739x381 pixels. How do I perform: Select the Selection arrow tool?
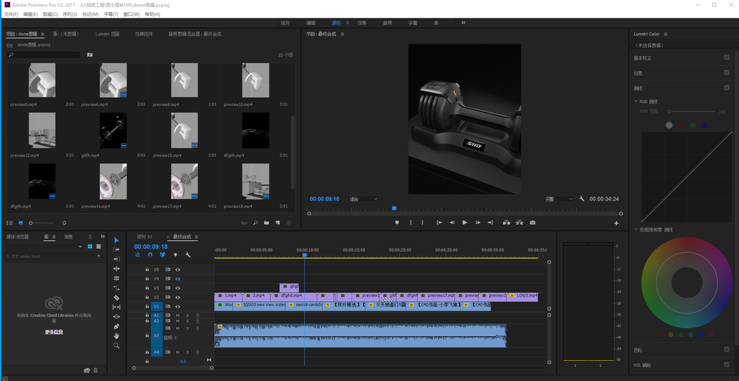(116, 240)
